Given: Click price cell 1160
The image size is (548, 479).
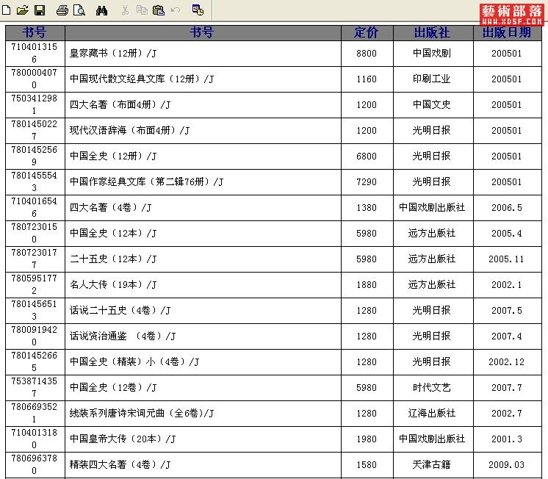Looking at the screenshot, I should click(367, 79).
